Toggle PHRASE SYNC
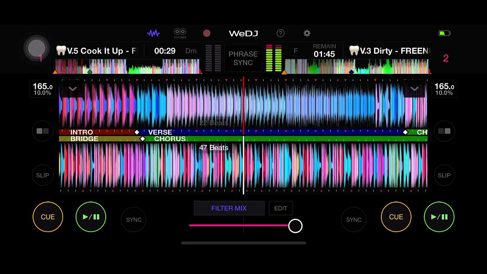The height and width of the screenshot is (274, 487). pyautogui.click(x=243, y=58)
